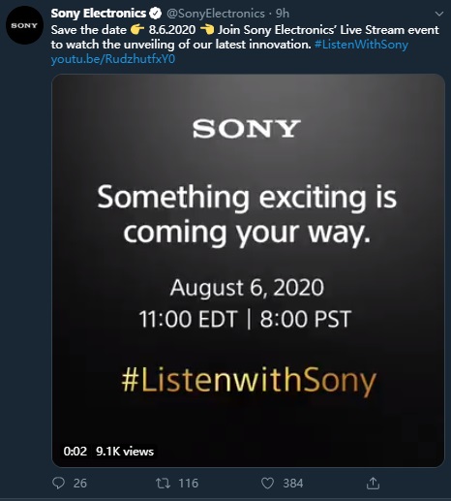This screenshot has height=501, width=451.
Task: Click the 116 retweets count
Action: pyautogui.click(x=188, y=484)
